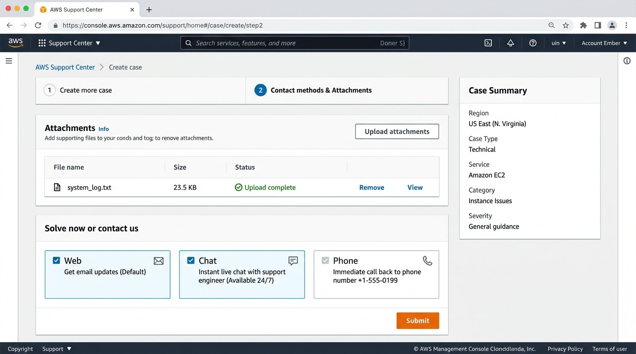Image resolution: width=636 pixels, height=354 pixels.
Task: Go to step 1 Create more case
Action: (78, 90)
